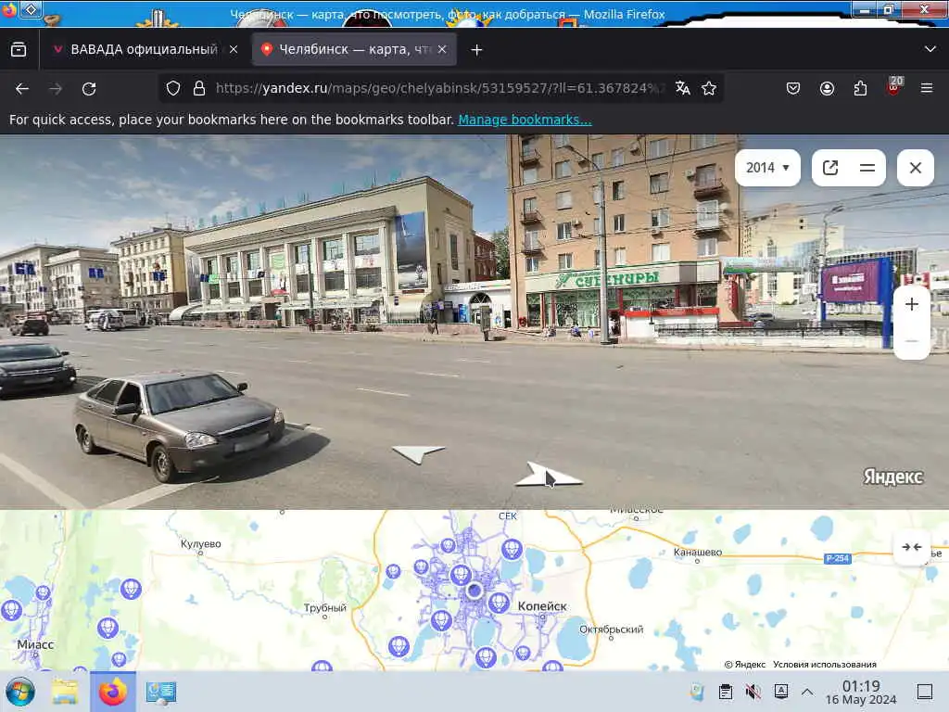Open keyboard layout tray indicator
Image resolution: width=949 pixels, height=712 pixels.
point(781,692)
